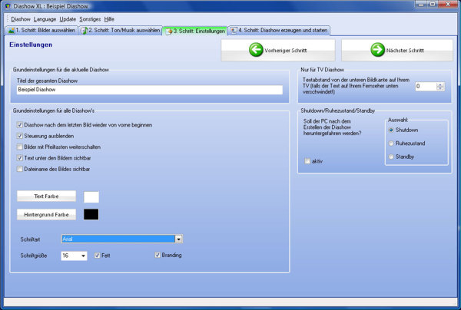Image resolution: width=461 pixels, height=310 pixels.
Task: Click the Vorheriger Schritt button
Action: coord(278,50)
